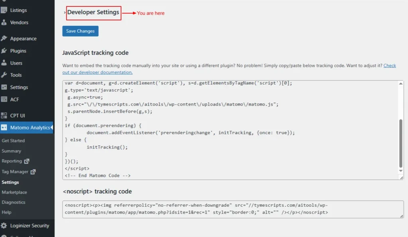Click scrollbar down arrow in JavaScript code box
This screenshot has height=237, width=408.
[401, 170]
